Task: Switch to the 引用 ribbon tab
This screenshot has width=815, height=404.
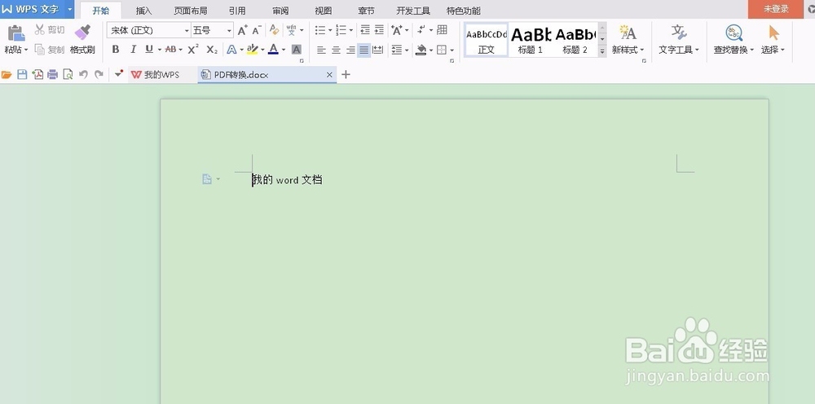Action: click(x=237, y=11)
